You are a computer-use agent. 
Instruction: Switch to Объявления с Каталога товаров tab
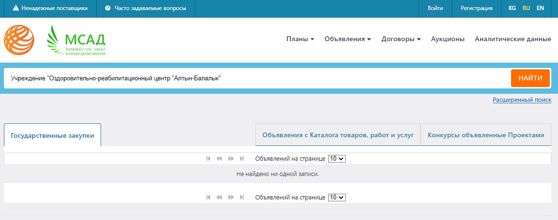pos(338,135)
